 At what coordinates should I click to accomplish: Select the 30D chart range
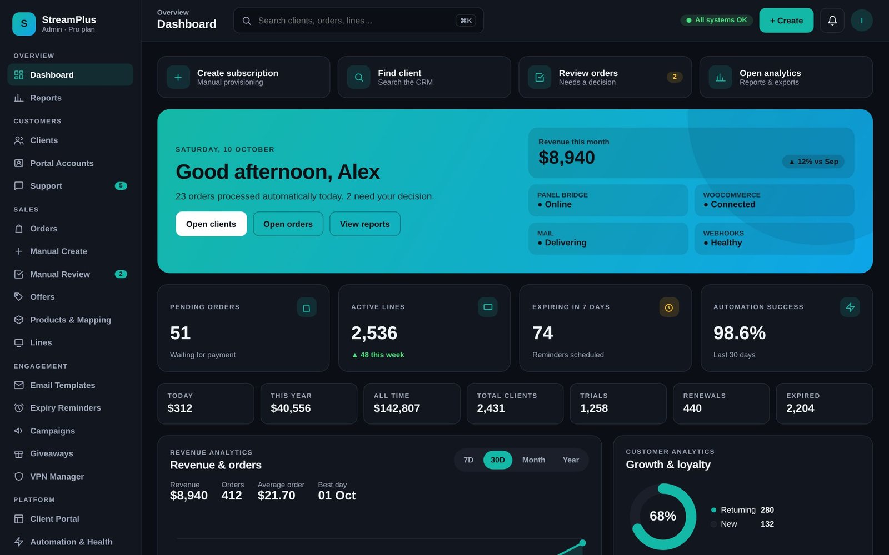pos(498,460)
